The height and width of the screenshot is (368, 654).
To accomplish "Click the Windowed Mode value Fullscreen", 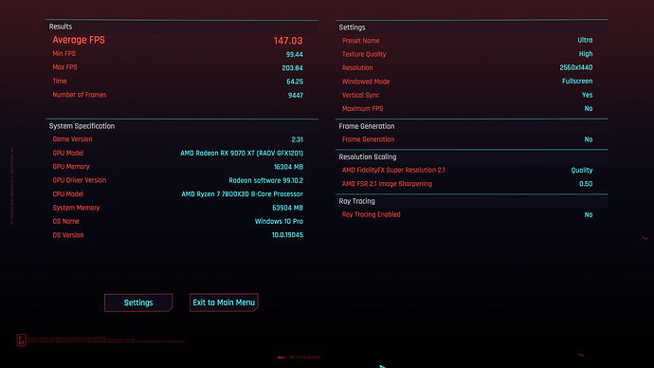I will pos(577,81).
